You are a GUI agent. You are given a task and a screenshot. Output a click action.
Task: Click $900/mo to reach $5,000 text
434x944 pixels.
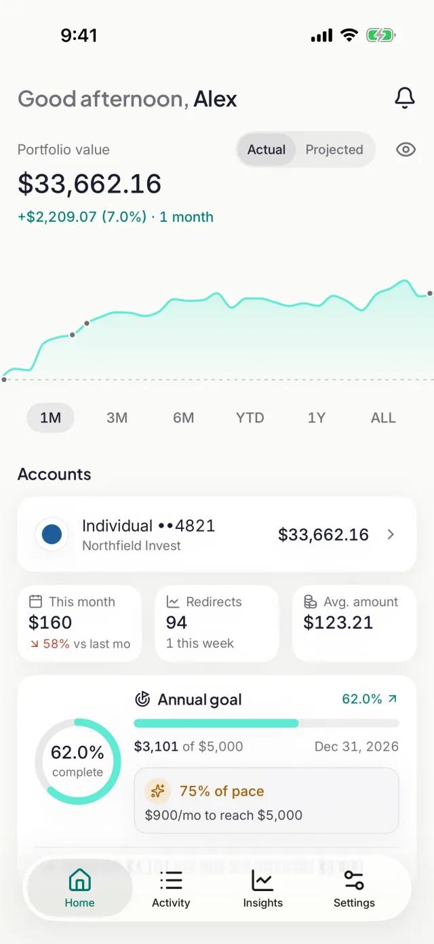(x=224, y=815)
